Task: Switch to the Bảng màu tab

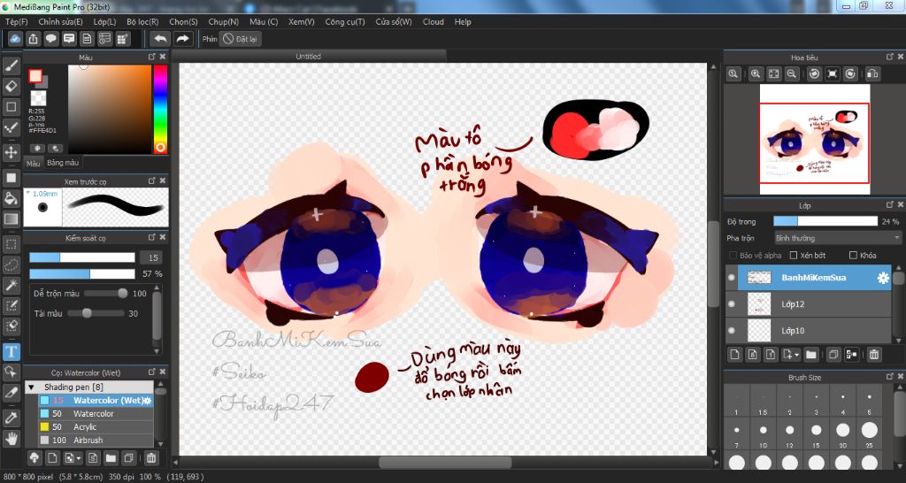Action: (63, 163)
